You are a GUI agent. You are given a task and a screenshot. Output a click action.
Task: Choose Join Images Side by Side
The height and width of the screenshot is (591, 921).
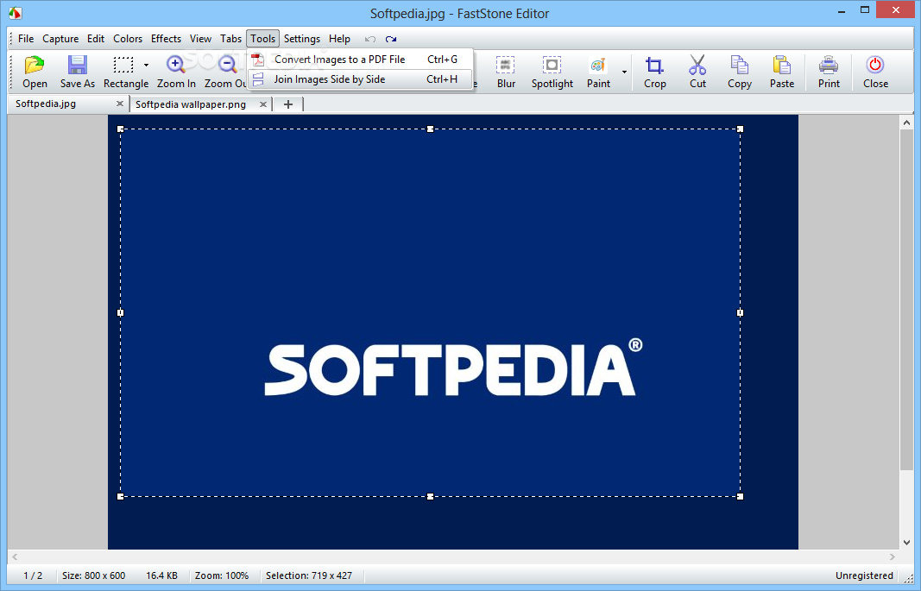click(x=361, y=79)
